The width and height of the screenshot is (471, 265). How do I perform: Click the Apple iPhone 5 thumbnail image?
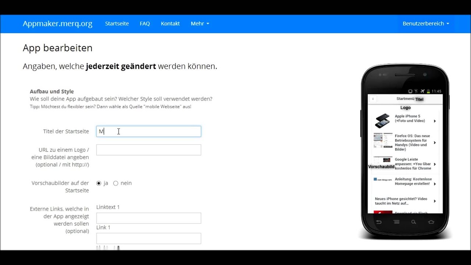pos(383,121)
